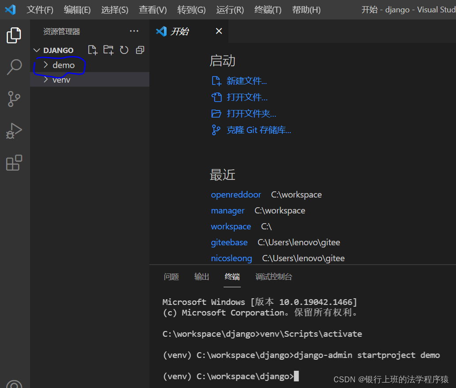This screenshot has height=388, width=456.
Task: Click the 打开文件... link
Action: click(247, 97)
